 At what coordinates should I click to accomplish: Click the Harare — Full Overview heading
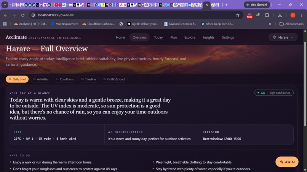[x=47, y=49]
